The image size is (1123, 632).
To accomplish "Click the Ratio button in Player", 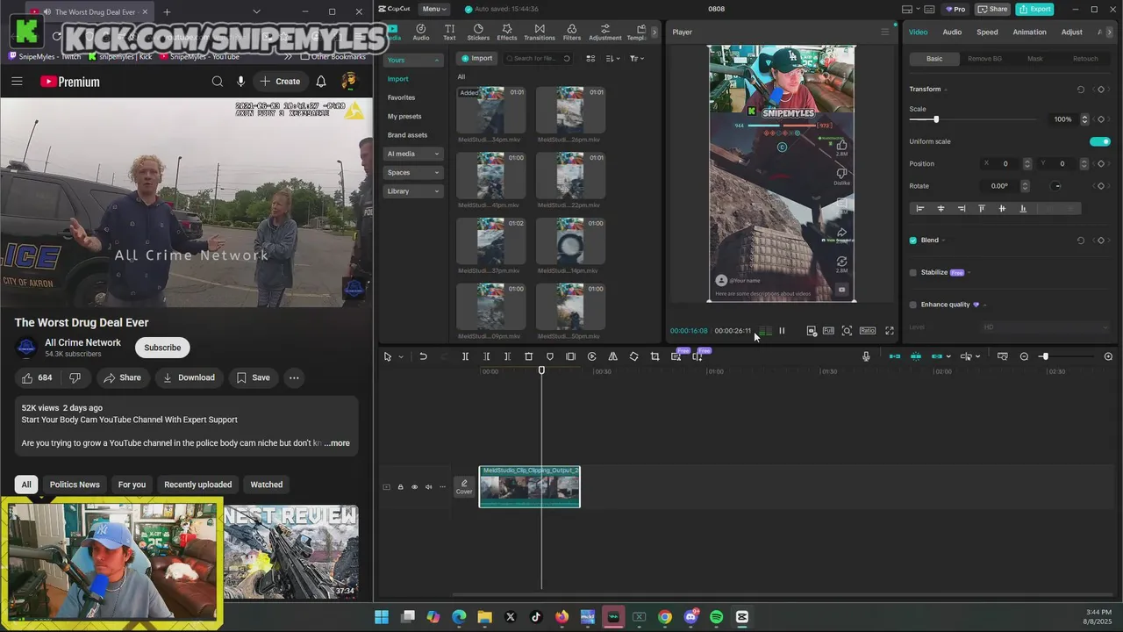I will 868,331.
